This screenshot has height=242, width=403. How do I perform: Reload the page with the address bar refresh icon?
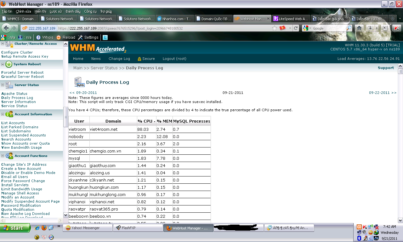coord(296,28)
